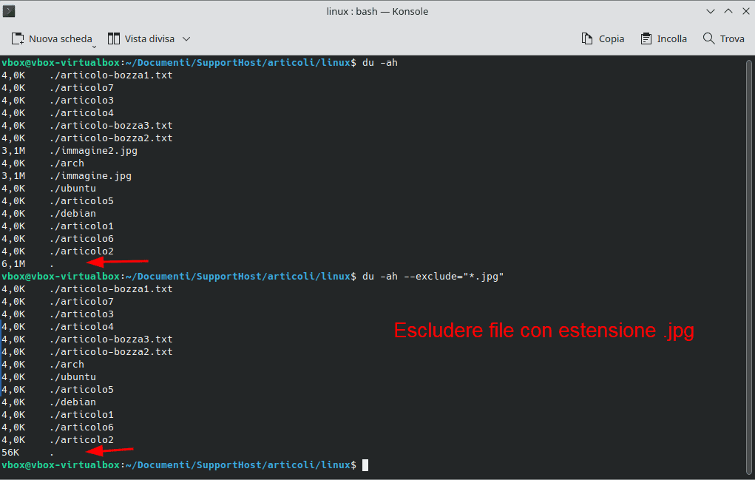
Task: Click the 'du -ah --exclude="*.jpg"' command
Action: [x=433, y=277]
